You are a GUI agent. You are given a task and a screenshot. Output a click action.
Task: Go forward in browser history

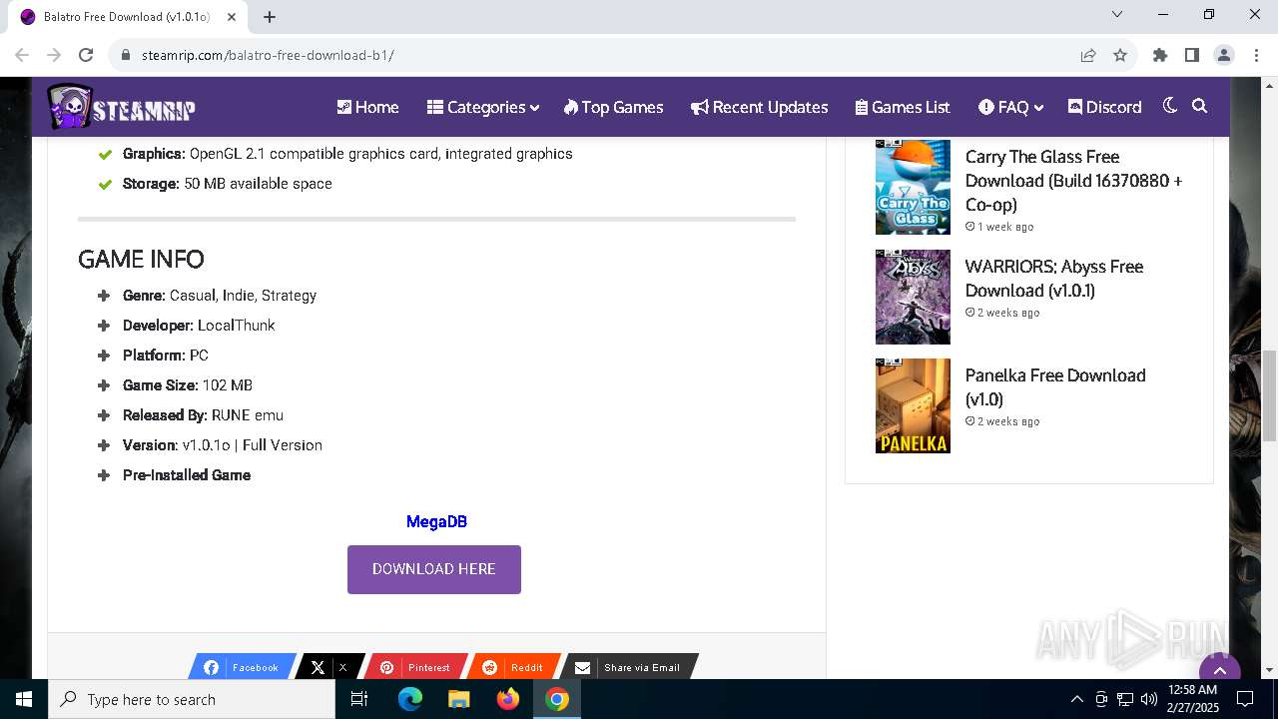tap(54, 55)
